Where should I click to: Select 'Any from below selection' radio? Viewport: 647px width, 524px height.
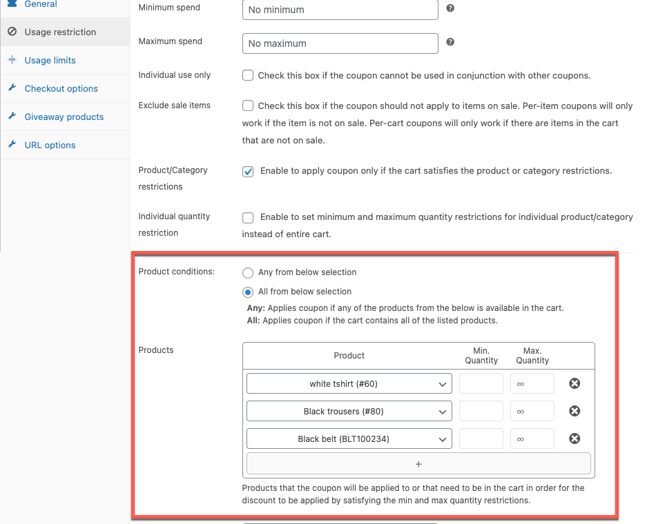click(248, 272)
